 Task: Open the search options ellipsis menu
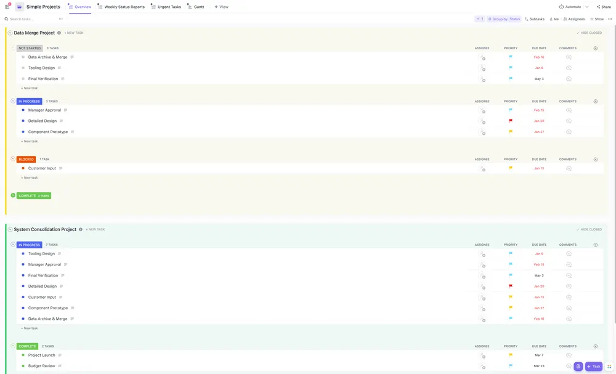click(60, 19)
